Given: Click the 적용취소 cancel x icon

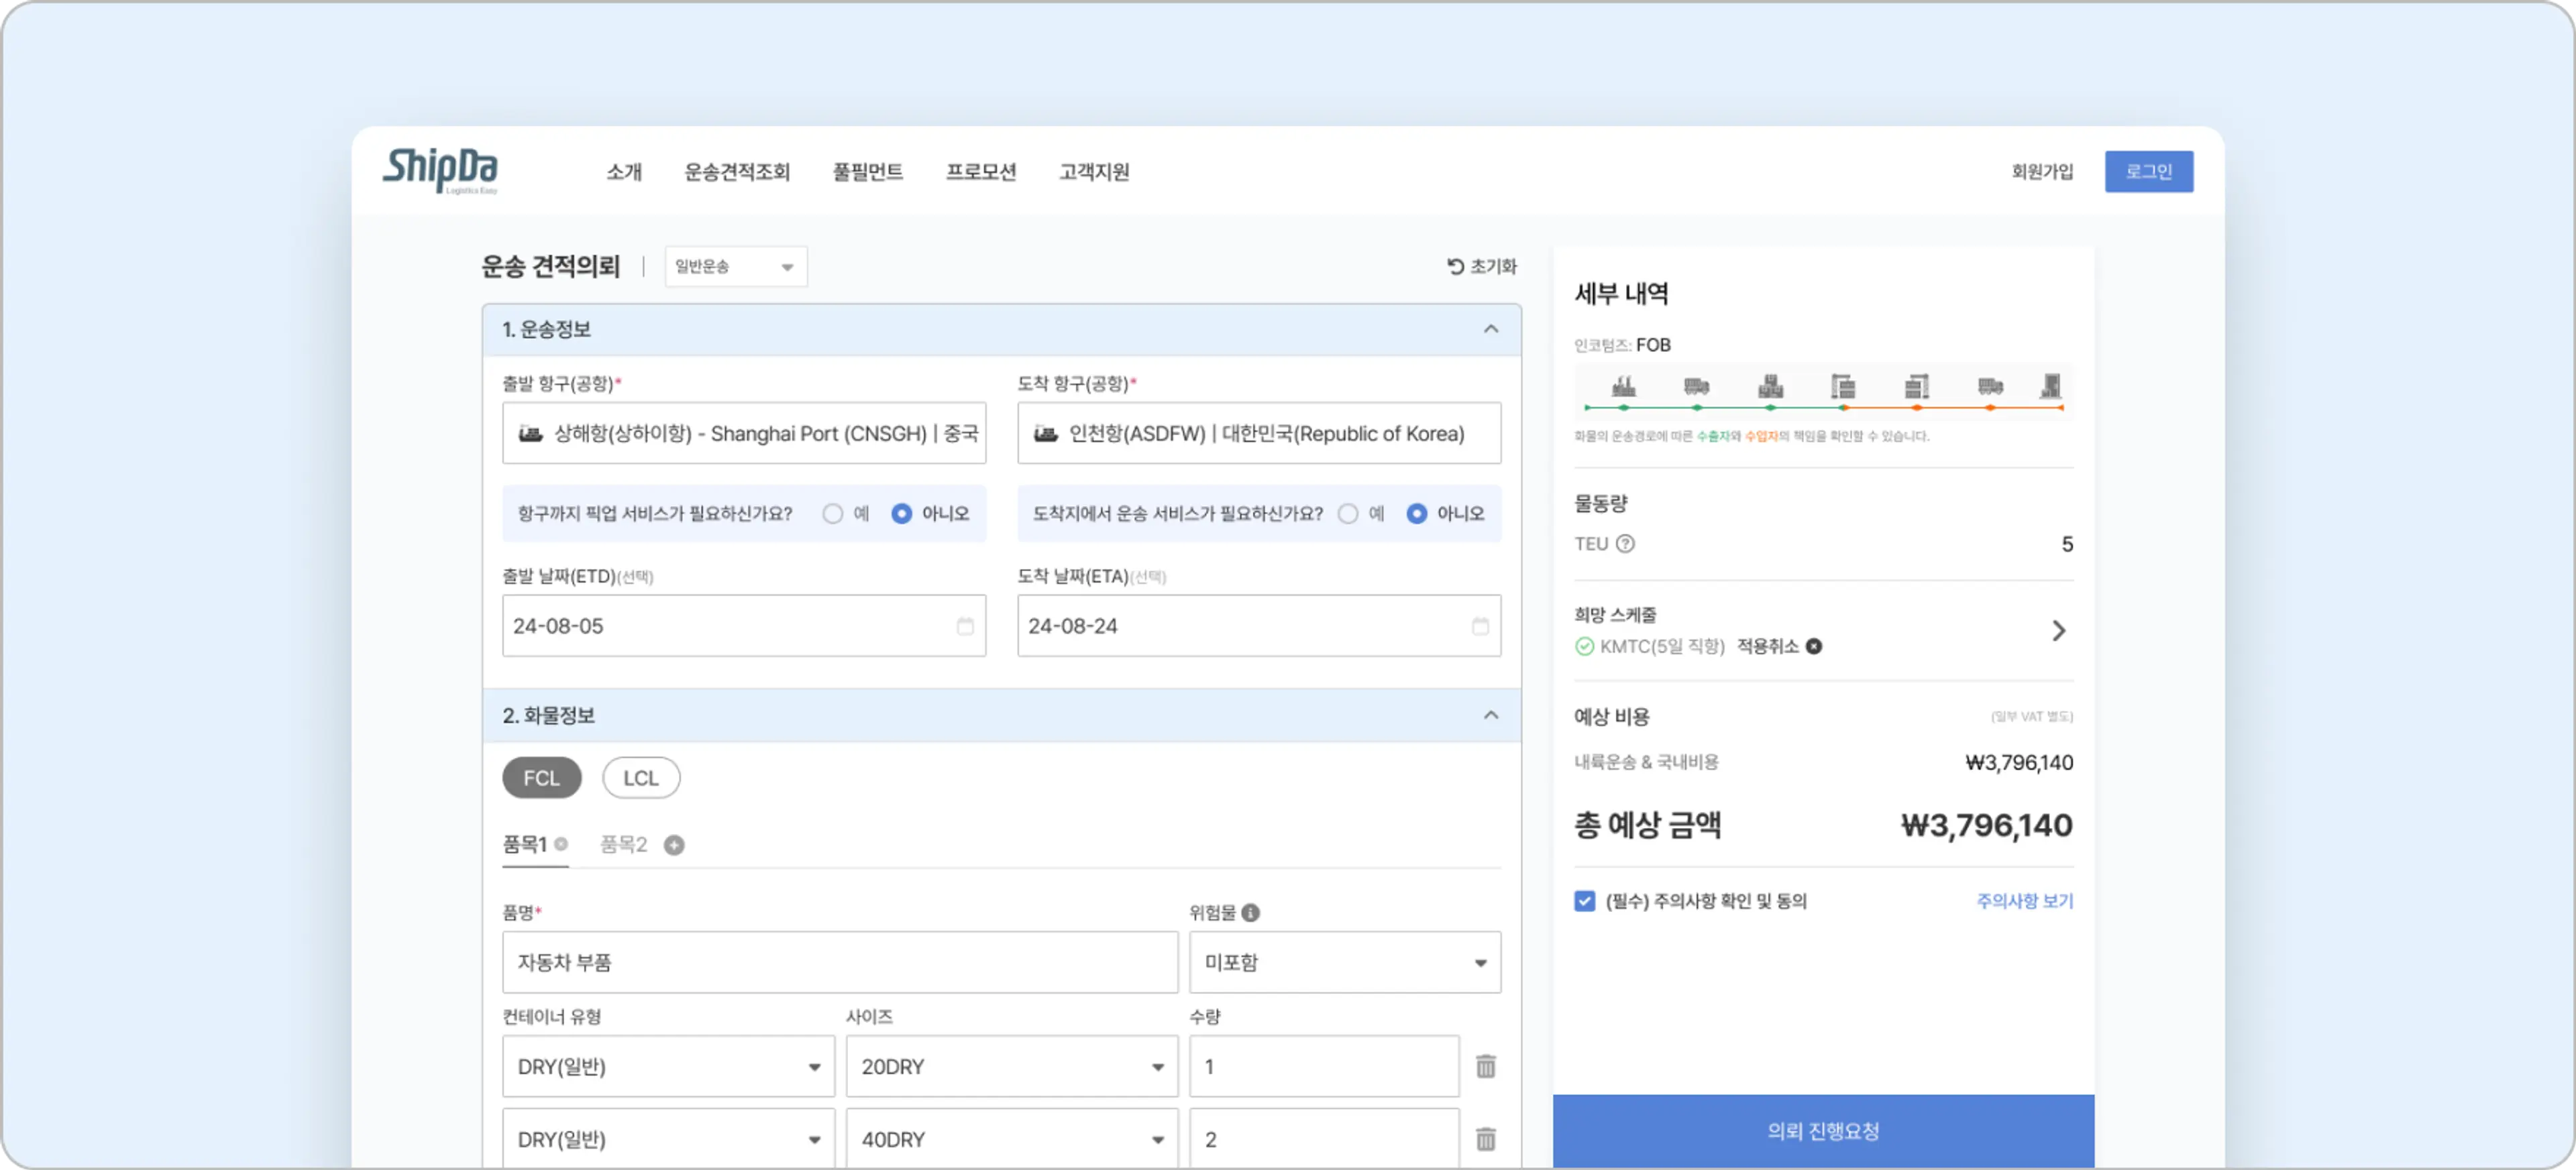Looking at the screenshot, I should pos(1813,648).
